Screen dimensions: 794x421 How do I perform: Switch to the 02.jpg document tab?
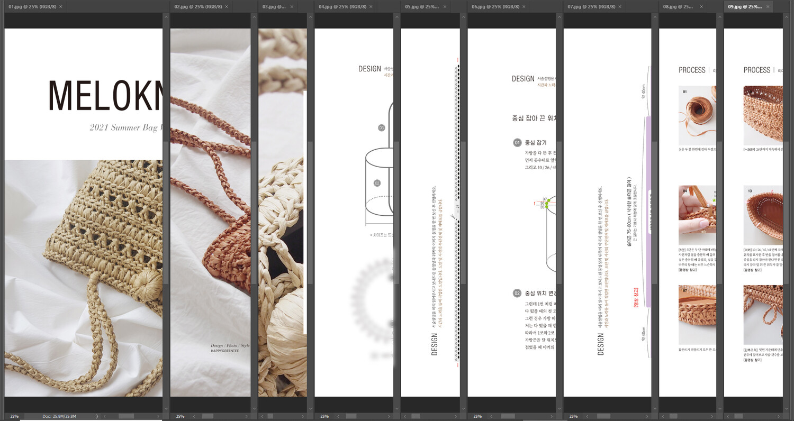point(199,6)
